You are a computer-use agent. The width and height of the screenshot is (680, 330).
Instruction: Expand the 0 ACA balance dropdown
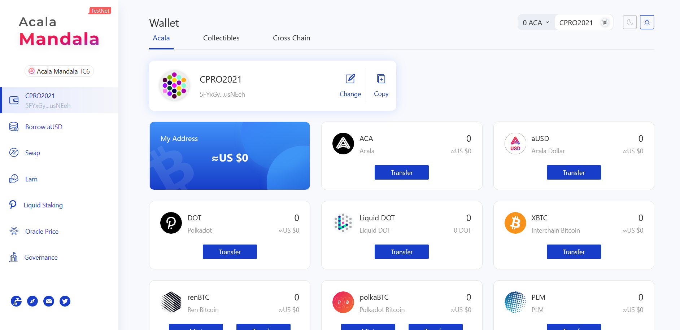pos(536,23)
